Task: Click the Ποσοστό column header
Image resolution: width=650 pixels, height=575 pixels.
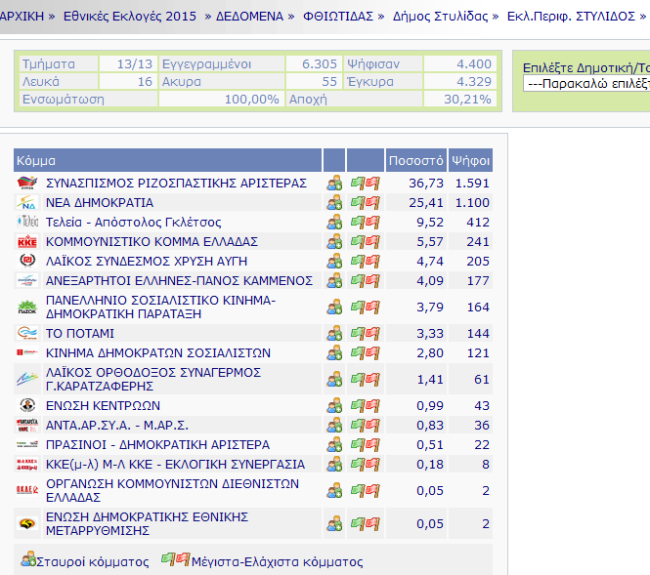Action: click(x=416, y=160)
